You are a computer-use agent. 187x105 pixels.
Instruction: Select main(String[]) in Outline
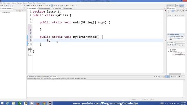179,53
